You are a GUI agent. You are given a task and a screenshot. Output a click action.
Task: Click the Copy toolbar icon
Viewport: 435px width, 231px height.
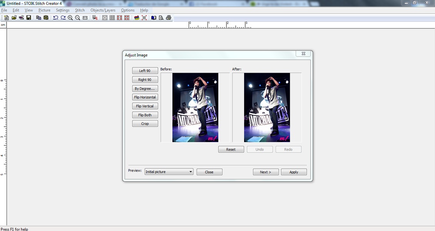pos(38,18)
